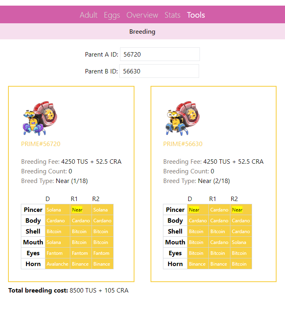Click Total breeding cost 8500 TUS text
This screenshot has width=285, height=315.
pyautogui.click(x=68, y=290)
